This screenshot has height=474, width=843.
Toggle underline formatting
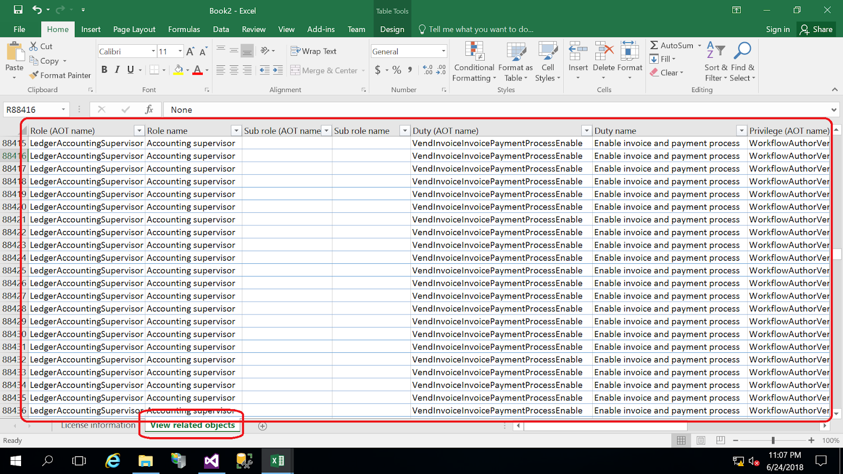click(x=130, y=70)
